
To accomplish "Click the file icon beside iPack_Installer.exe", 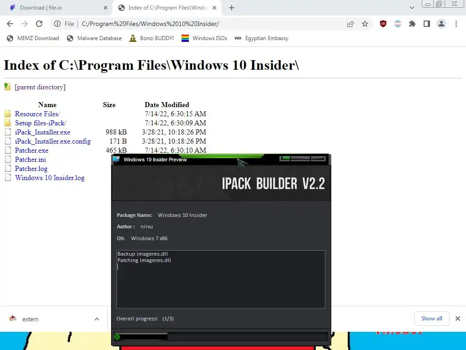I will tap(8, 132).
